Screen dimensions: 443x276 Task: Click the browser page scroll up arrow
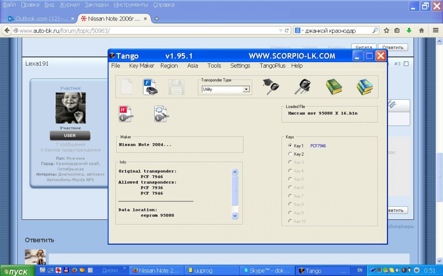pos(440,42)
